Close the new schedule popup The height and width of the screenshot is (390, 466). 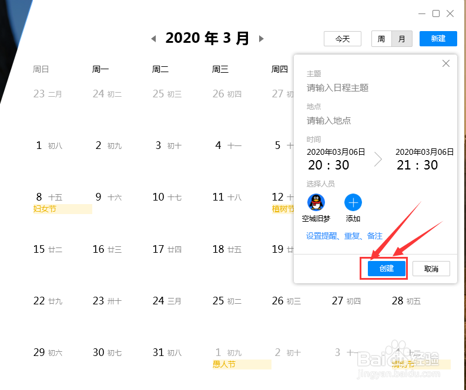tap(446, 63)
